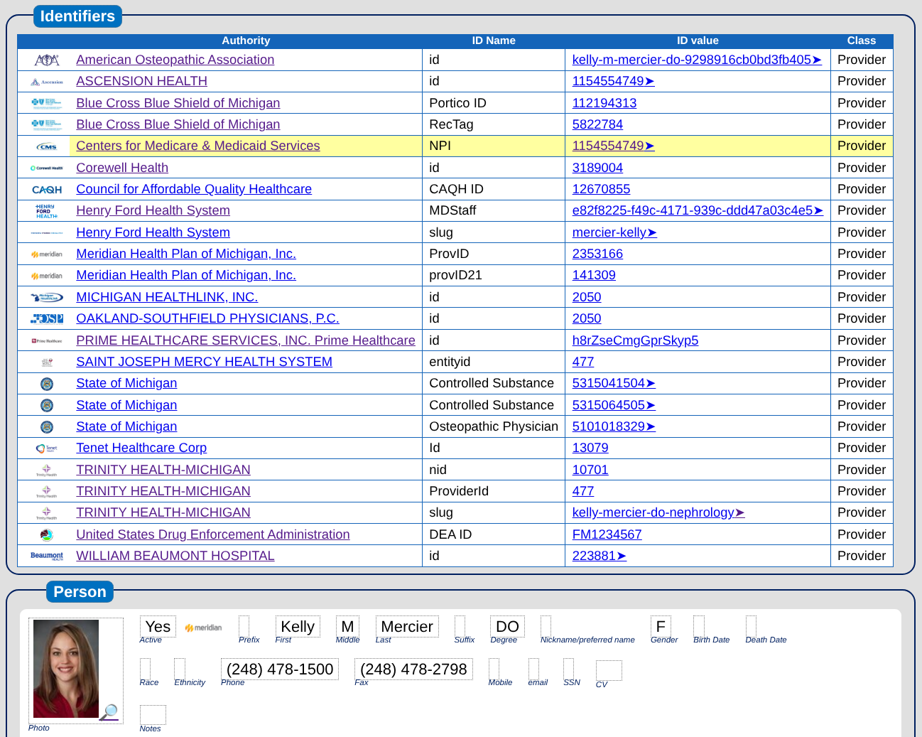The width and height of the screenshot is (922, 737).
Task: Open United States Drug Enforcement Administration link
Action: click(213, 534)
